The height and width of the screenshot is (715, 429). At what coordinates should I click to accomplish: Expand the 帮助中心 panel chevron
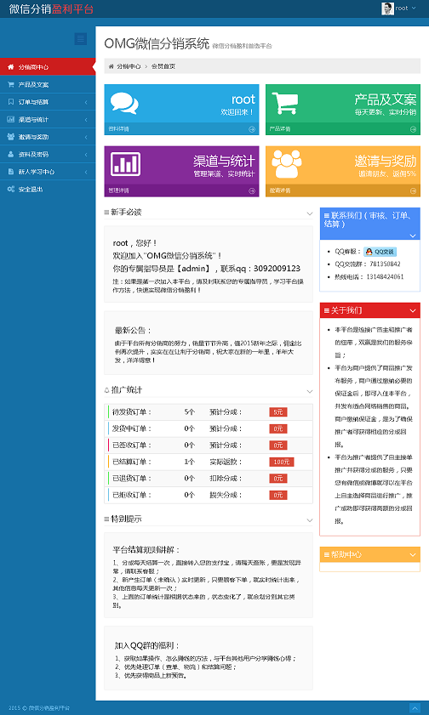coord(413,555)
